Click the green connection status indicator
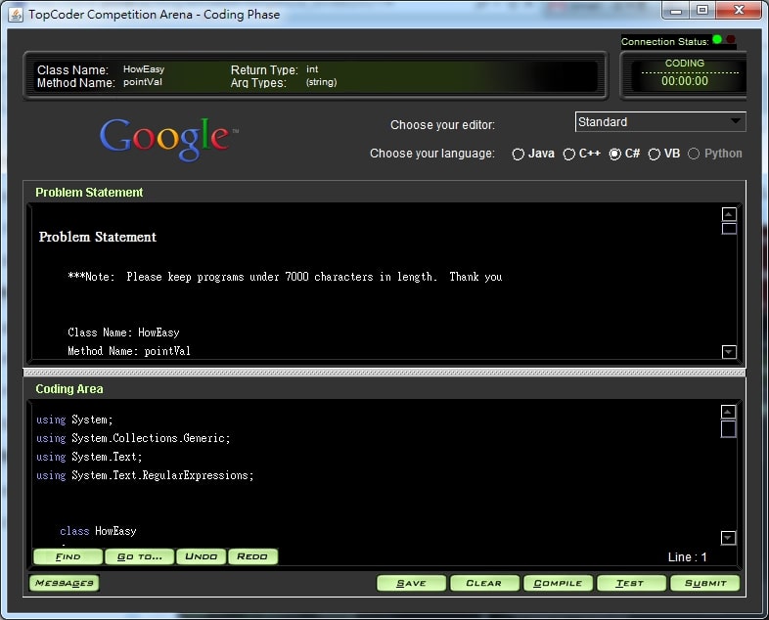 coord(717,39)
